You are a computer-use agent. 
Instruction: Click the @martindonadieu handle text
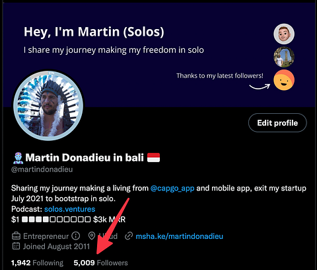coord(42,169)
